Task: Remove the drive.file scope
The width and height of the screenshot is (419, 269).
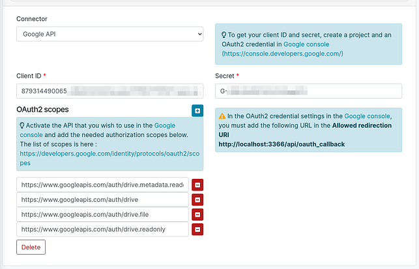Action: click(x=197, y=214)
